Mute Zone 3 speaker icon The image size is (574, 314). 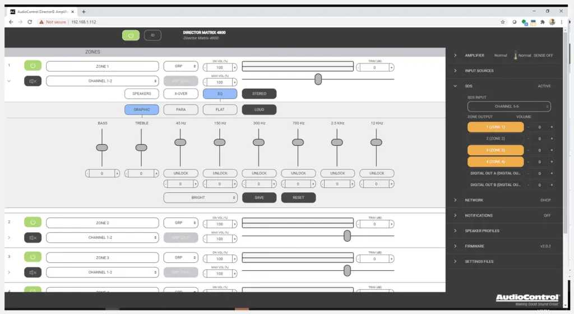(33, 273)
